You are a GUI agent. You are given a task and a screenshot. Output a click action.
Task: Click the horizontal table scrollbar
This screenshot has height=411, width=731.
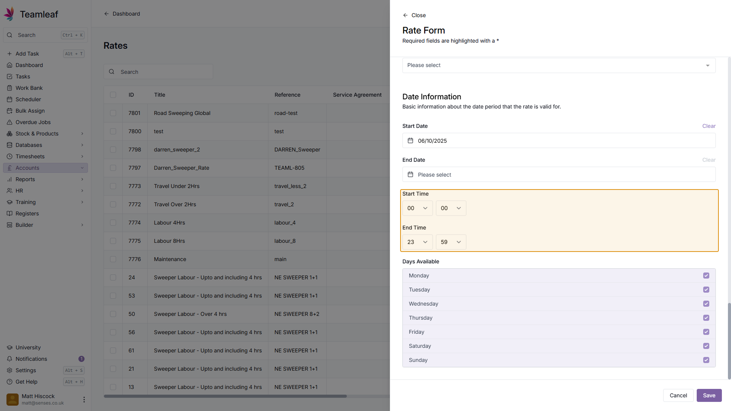tap(225, 396)
